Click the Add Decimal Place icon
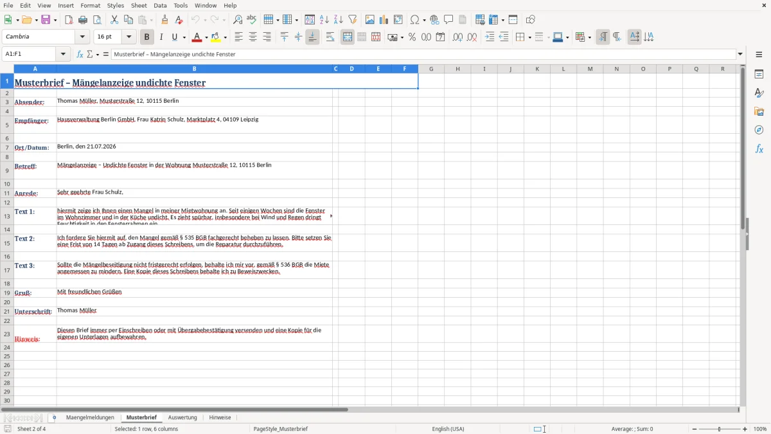The width and height of the screenshot is (771, 434). [x=457, y=37]
